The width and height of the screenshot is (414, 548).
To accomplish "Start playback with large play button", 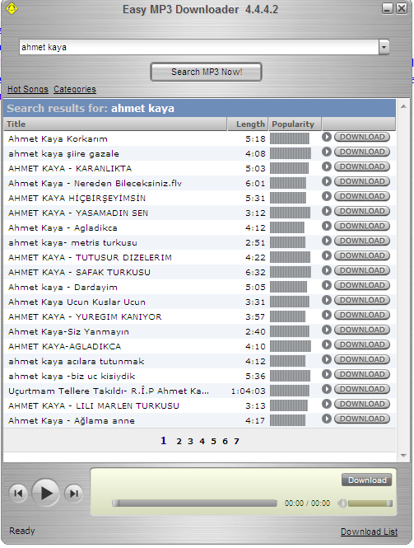I will (x=46, y=493).
